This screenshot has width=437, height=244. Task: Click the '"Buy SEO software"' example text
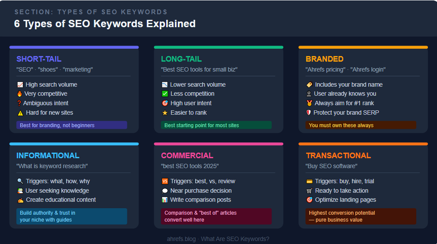(331, 166)
